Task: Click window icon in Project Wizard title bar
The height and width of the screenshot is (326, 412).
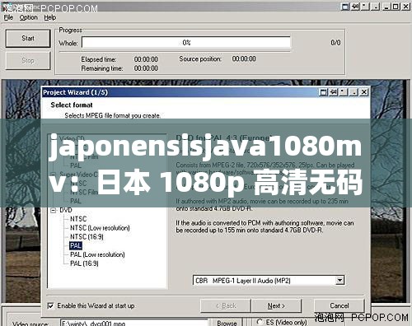Action: [x=324, y=92]
